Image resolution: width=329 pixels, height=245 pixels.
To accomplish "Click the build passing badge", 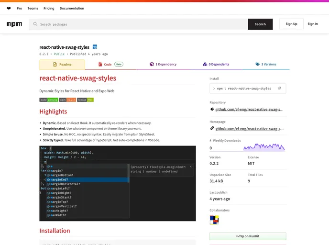I will point(49,100).
